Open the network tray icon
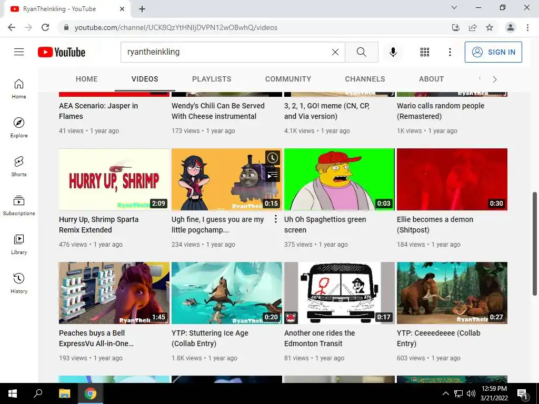Viewport: 539px width, 404px height. coord(458,393)
